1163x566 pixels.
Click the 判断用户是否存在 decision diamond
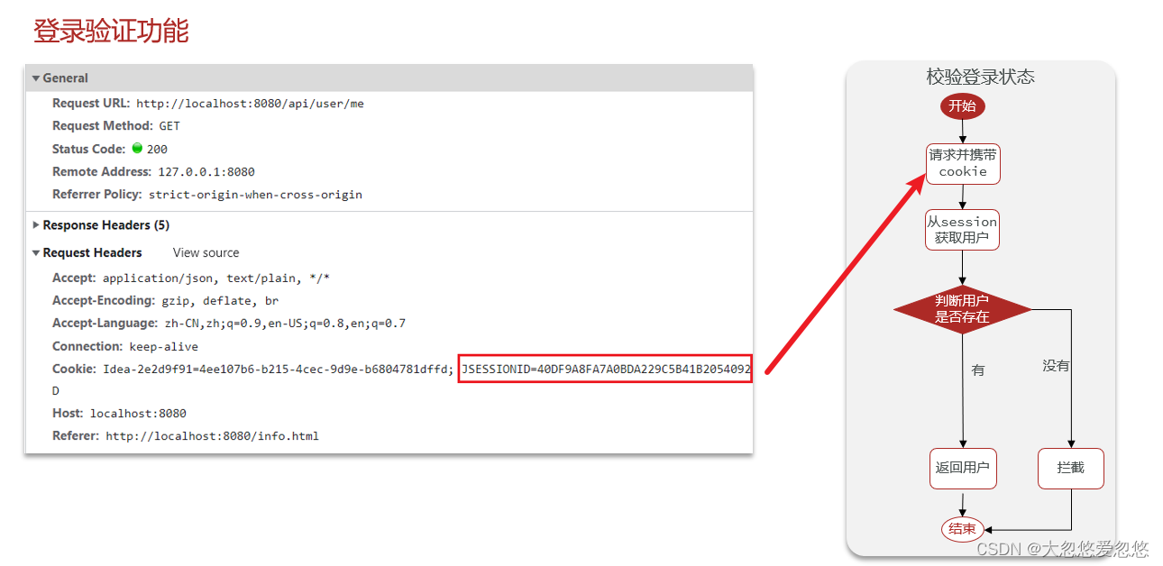(x=962, y=309)
